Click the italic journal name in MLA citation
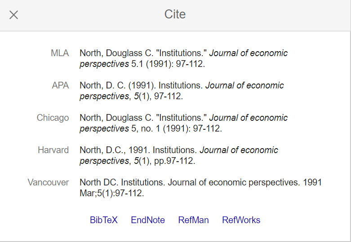 (183, 59)
